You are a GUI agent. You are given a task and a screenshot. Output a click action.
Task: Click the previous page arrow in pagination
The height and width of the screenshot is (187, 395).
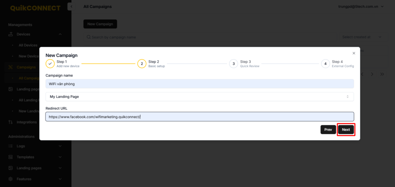pos(363,74)
